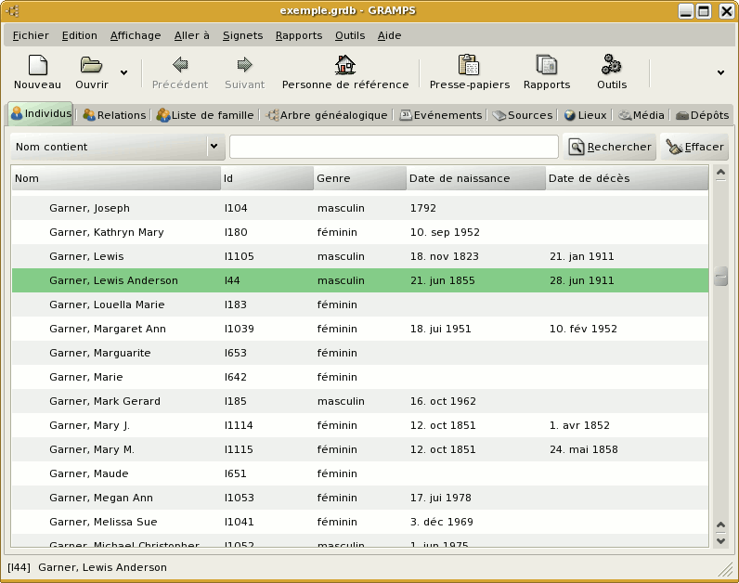This screenshot has width=739, height=583.
Task: Expand the toolbar overflow arrow
Action: point(720,72)
